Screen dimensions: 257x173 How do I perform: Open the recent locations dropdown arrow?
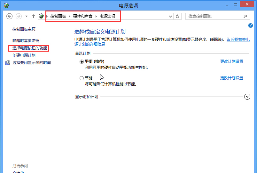[x=26, y=16]
